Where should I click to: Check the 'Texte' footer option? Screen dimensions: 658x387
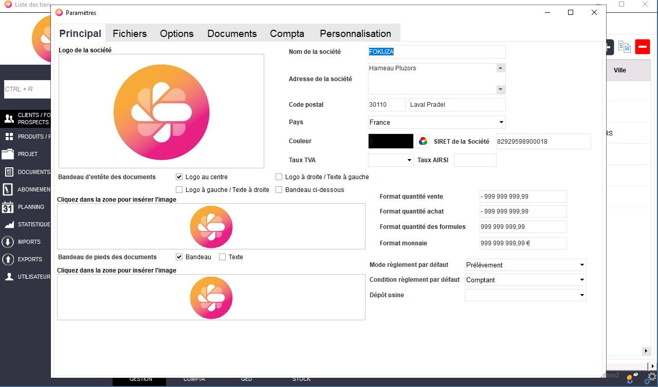point(223,257)
